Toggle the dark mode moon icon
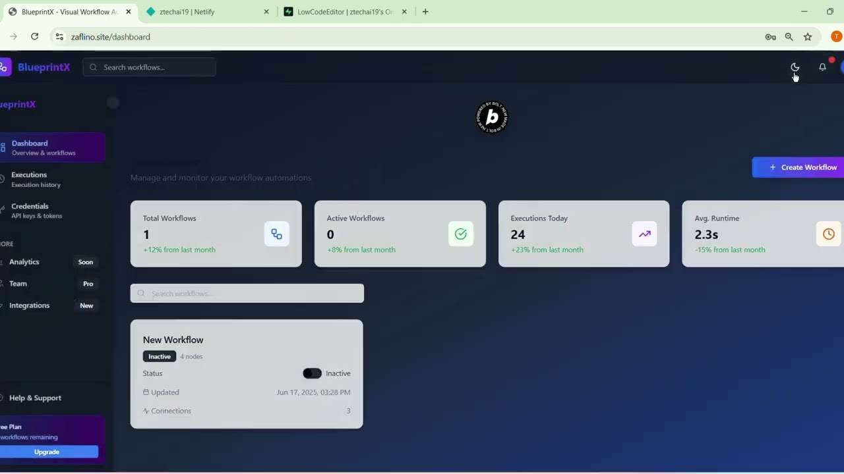 pyautogui.click(x=795, y=67)
